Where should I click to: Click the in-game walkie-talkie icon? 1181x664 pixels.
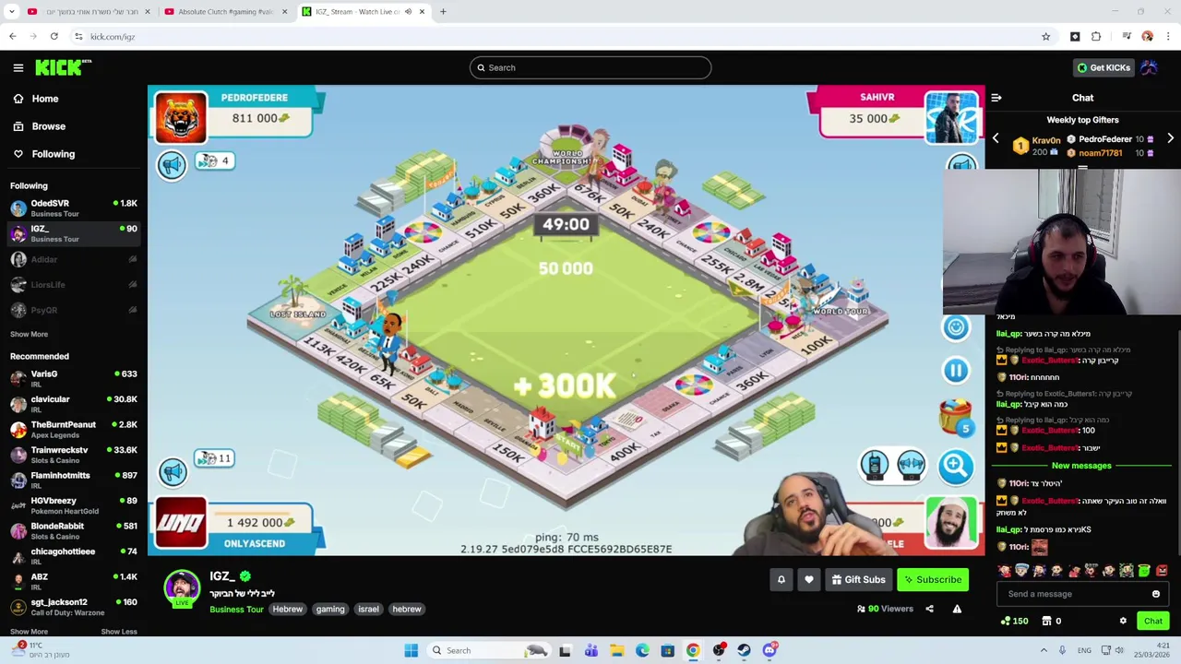coord(875,465)
